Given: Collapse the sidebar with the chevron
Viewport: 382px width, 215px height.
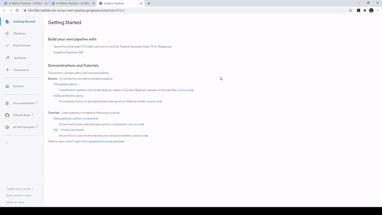Looking at the screenshot, I should [7, 143].
